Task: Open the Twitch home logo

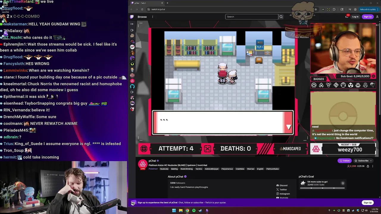Action: click(132, 17)
